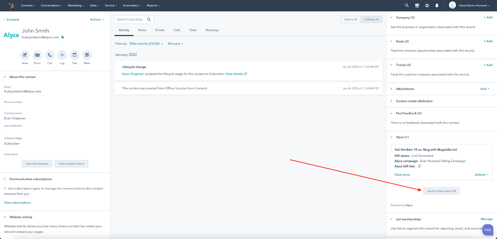Select the Activity tab
The width and height of the screenshot is (497, 239).
[x=124, y=30]
